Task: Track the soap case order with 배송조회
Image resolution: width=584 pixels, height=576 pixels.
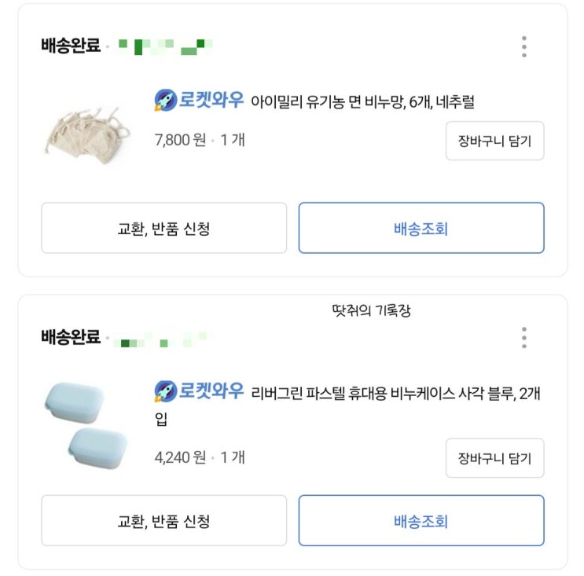Action: pyautogui.click(x=421, y=520)
